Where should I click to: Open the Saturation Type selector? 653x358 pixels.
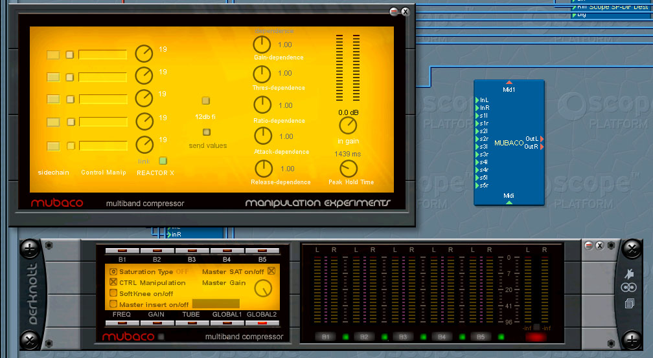tap(113, 271)
